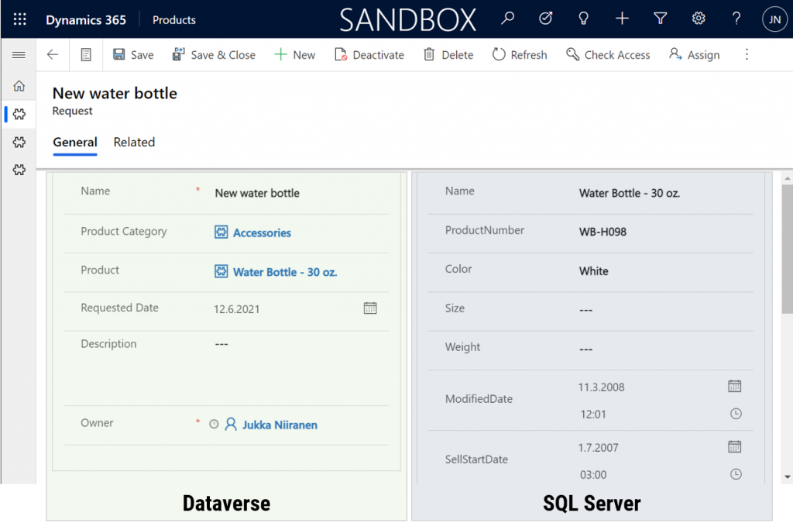Click the scrollbar up arrow
Image resolution: width=793 pixels, height=523 pixels.
pos(787,178)
